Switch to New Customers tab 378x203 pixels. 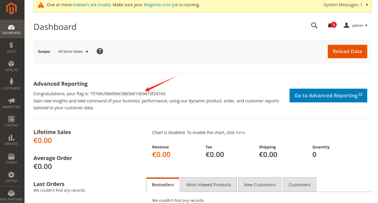[x=260, y=185]
